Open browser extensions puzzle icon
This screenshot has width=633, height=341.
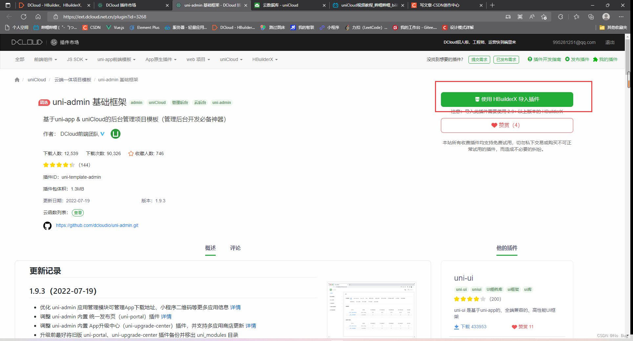(560, 17)
